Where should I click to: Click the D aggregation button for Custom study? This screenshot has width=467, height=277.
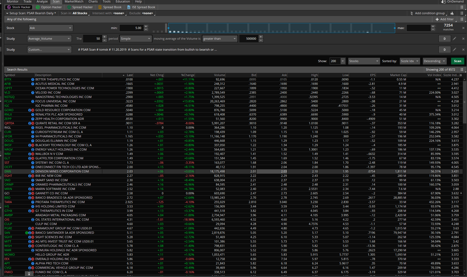(445, 50)
